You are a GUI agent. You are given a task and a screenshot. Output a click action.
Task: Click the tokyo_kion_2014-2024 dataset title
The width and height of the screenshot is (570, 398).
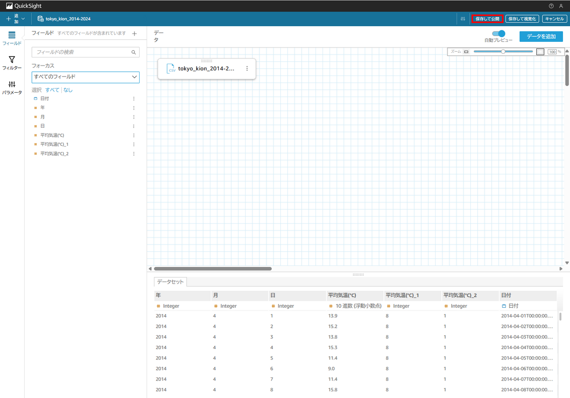[68, 19]
